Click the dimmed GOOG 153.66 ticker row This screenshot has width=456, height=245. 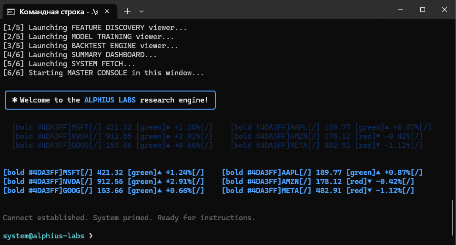(112, 145)
